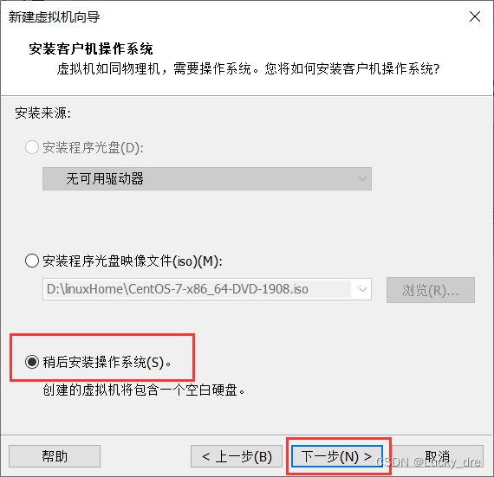Open the 无可用驱动器 drive combo box
The image size is (494, 477).
[207, 178]
